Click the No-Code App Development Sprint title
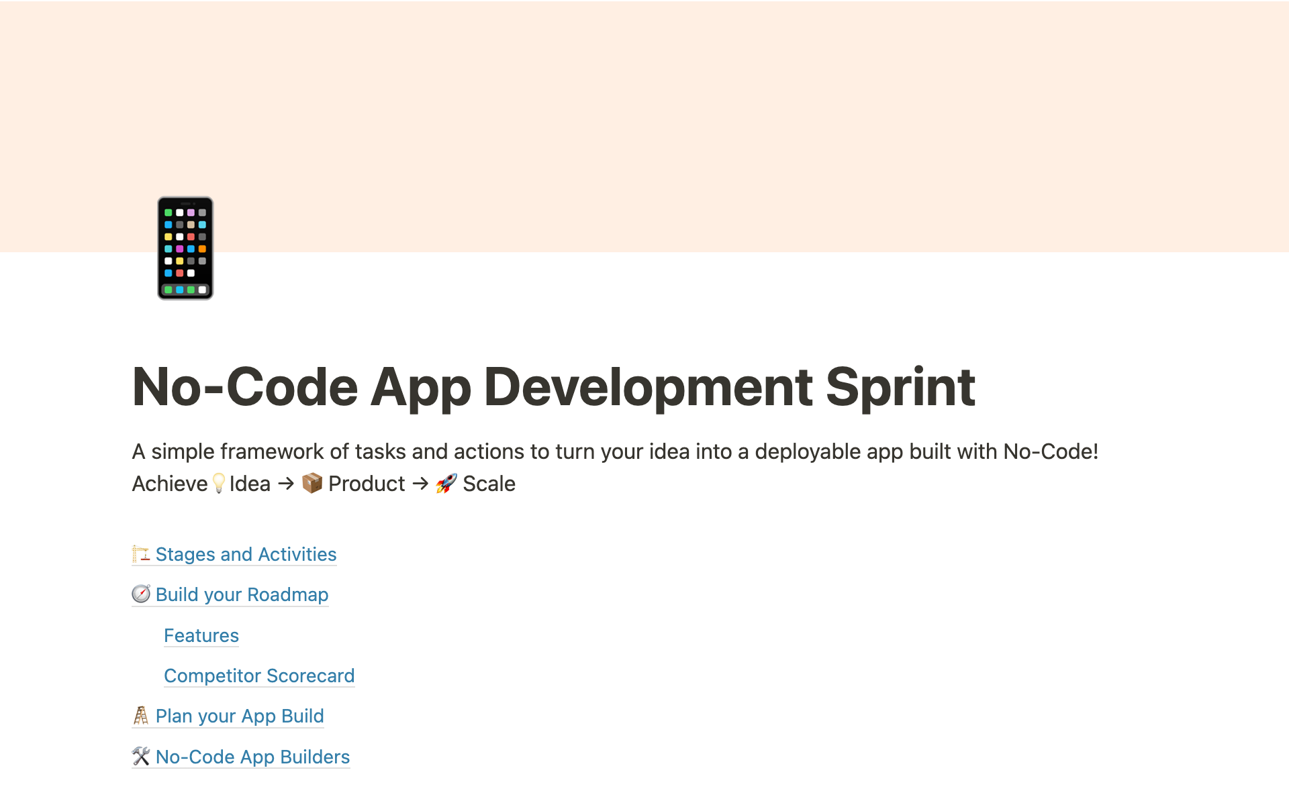The width and height of the screenshot is (1289, 805). (553, 387)
